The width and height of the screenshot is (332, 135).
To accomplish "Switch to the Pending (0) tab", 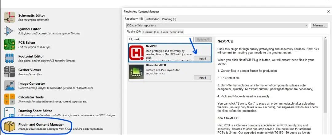I will click(x=169, y=19).
